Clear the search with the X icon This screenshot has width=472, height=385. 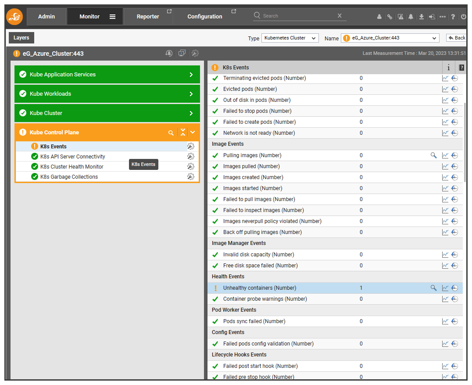340,16
